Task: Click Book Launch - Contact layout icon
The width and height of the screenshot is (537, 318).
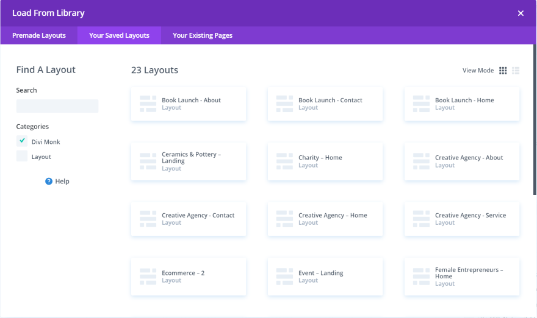Action: (x=284, y=104)
